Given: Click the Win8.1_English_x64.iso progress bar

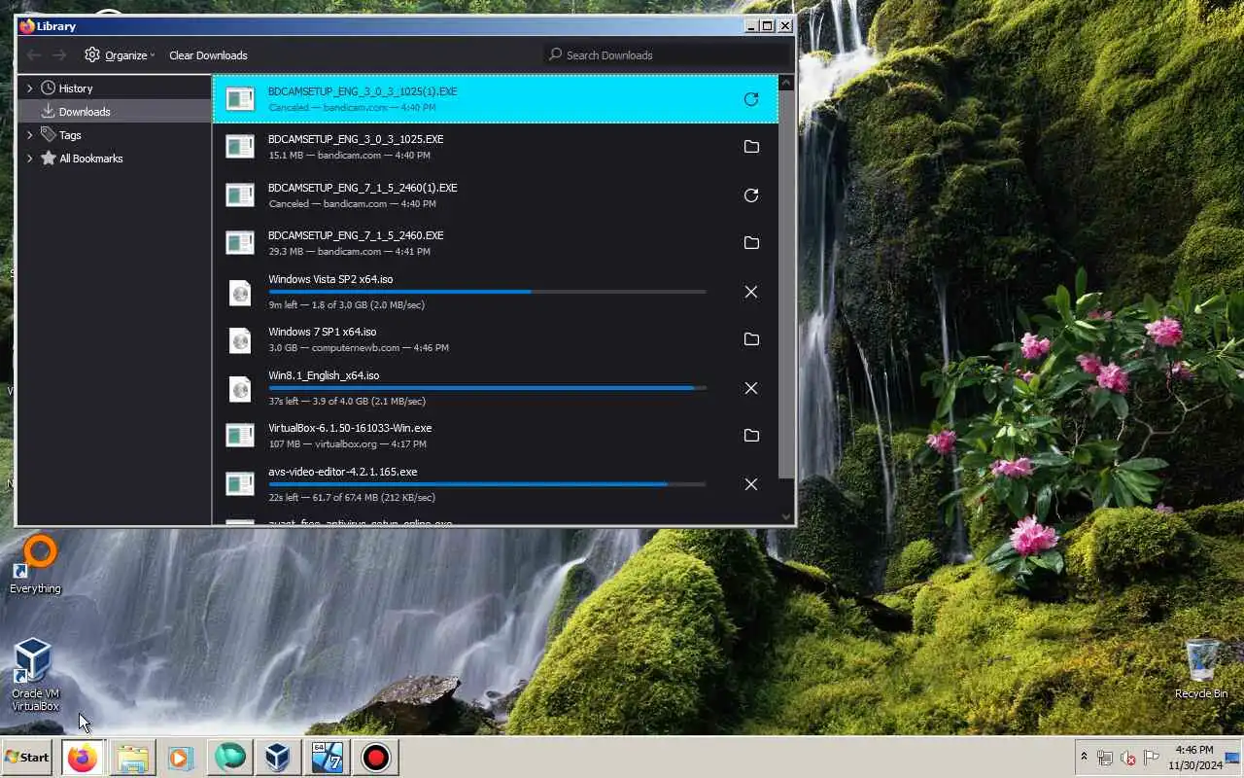Looking at the screenshot, I should tap(487, 388).
